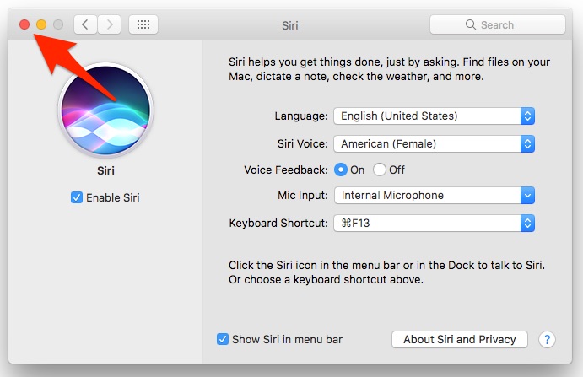Show all preferences with grid button

click(143, 24)
